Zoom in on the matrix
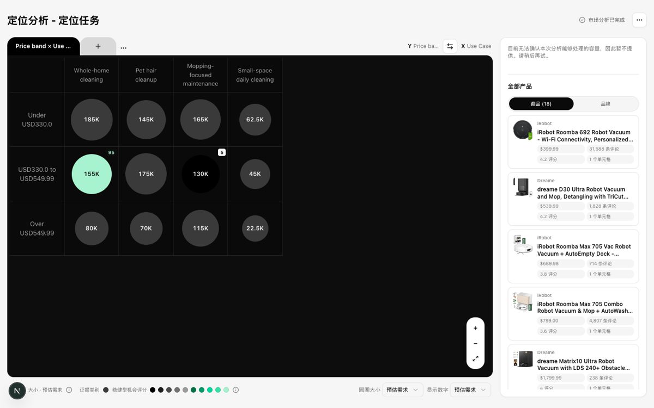The width and height of the screenshot is (654, 408). [x=475, y=328]
